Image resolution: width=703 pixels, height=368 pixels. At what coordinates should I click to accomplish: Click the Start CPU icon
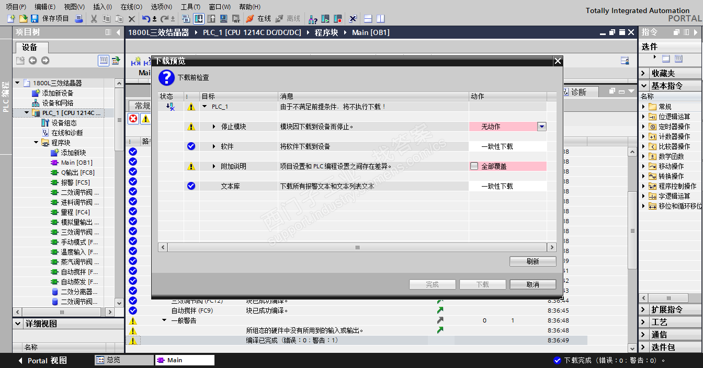click(x=325, y=19)
